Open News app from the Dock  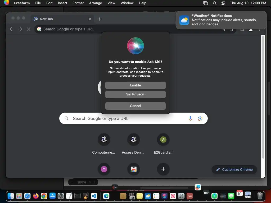[173, 196]
